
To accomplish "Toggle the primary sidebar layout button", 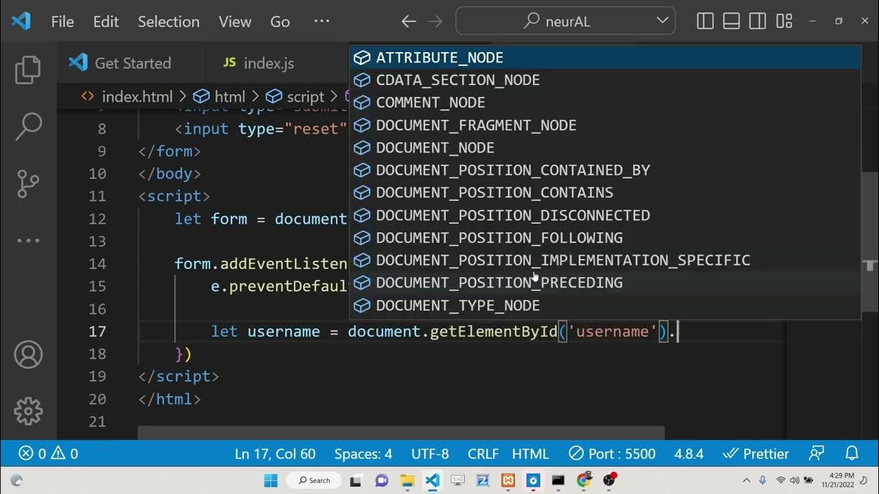I will [x=705, y=21].
